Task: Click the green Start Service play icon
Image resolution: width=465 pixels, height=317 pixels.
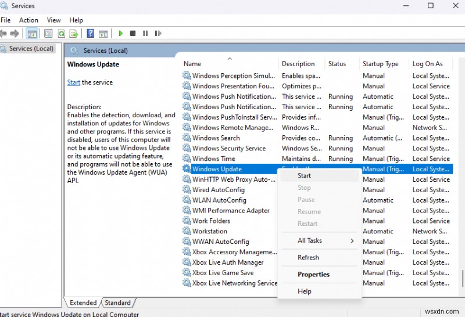Action: pyautogui.click(x=120, y=33)
